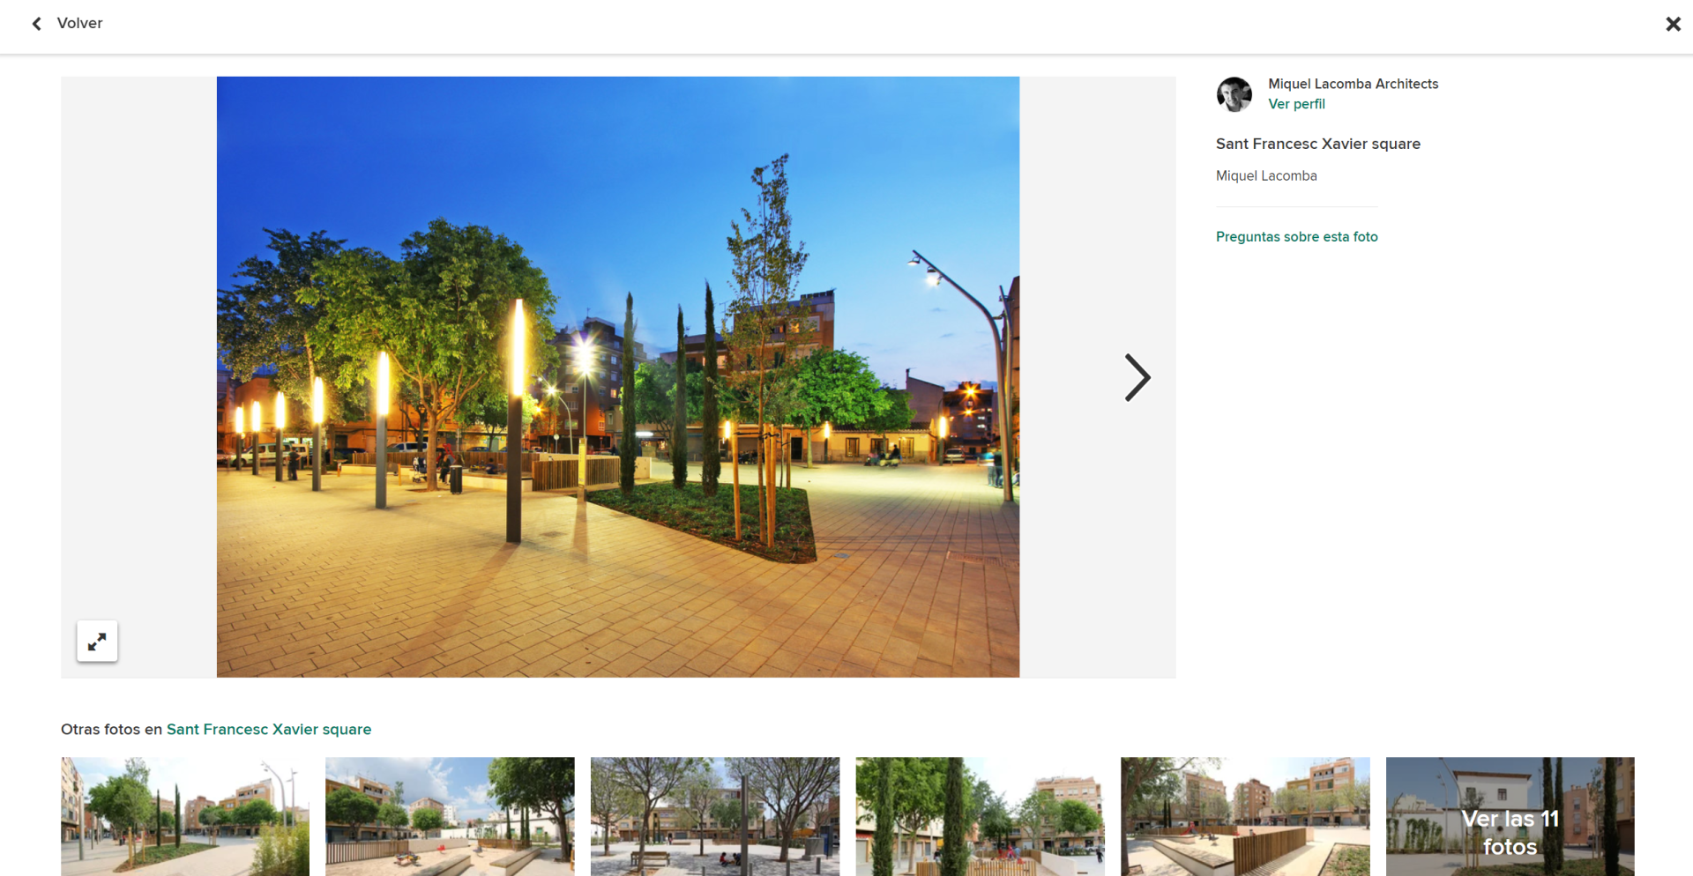
Task: Click the Volver text label
Action: point(79,24)
